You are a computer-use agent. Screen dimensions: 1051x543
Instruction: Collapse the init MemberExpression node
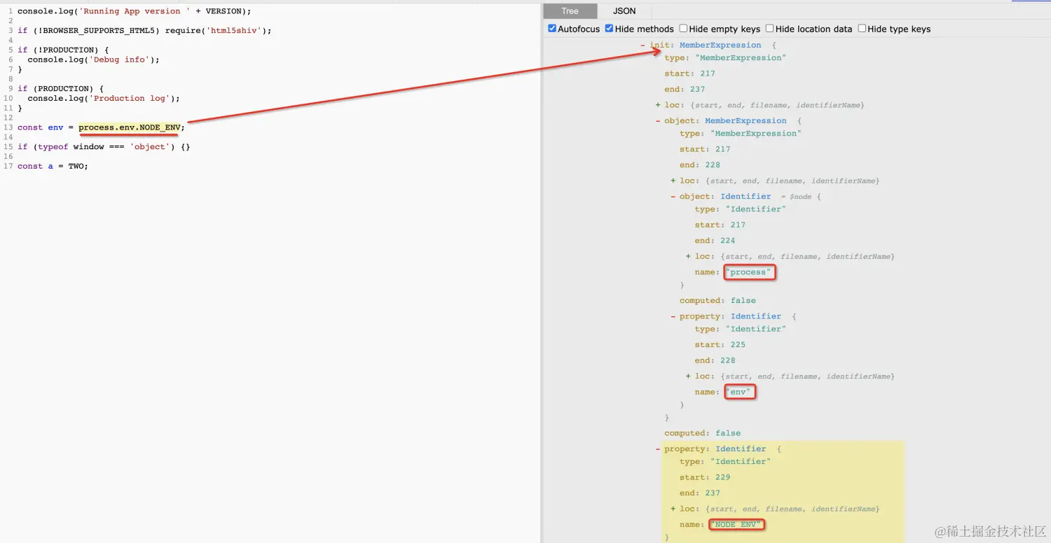point(643,45)
